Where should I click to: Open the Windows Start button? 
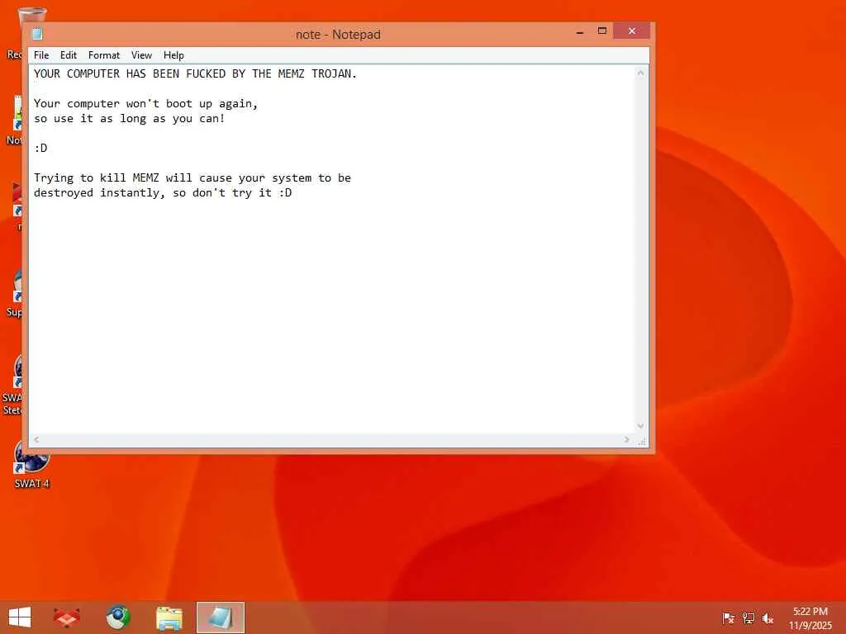(20, 617)
